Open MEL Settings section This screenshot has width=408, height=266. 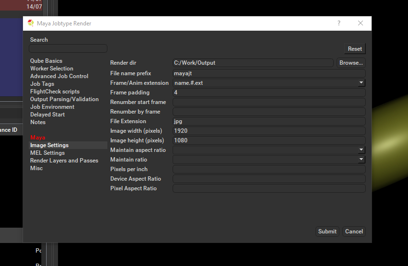click(x=47, y=153)
